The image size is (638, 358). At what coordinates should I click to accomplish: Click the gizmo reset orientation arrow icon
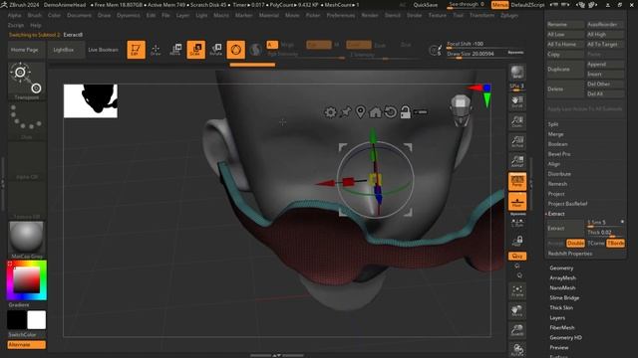point(390,112)
